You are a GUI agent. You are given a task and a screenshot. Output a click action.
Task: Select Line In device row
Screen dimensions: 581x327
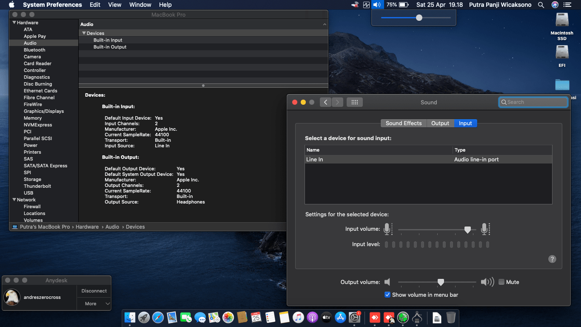pyautogui.click(x=428, y=159)
